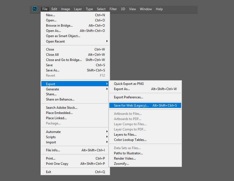Click the Photoshop Ps logo icon

[x=35, y=9]
